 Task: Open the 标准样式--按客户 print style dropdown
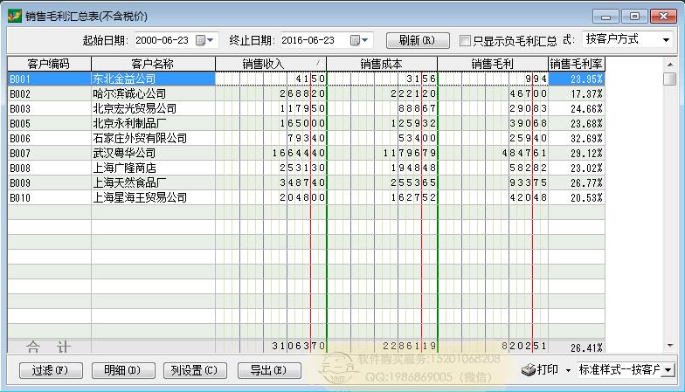point(669,370)
